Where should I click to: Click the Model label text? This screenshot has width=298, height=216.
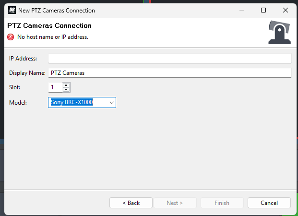pos(18,103)
